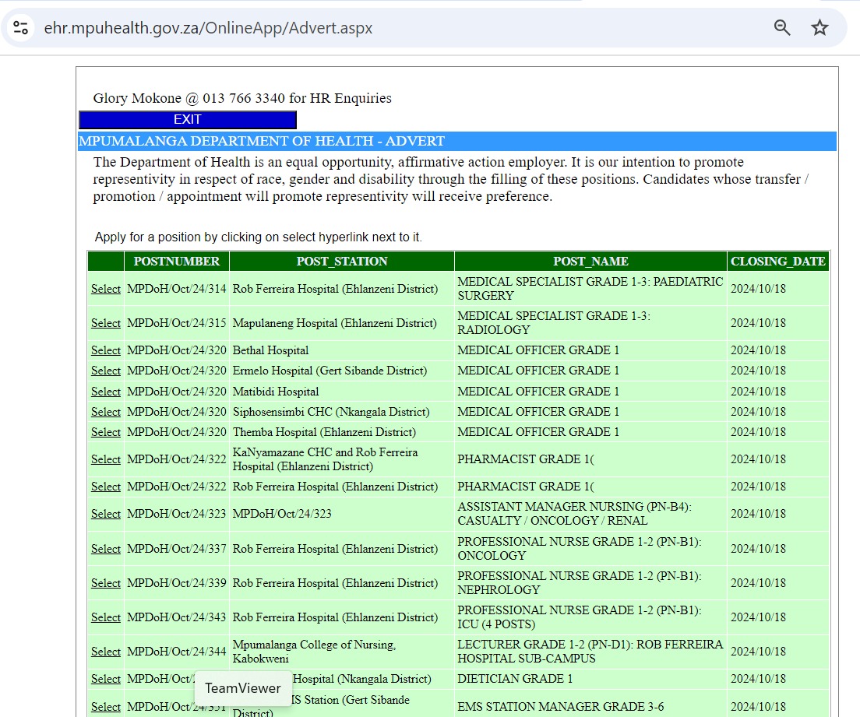This screenshot has width=860, height=717.
Task: Select Medical Officer post at Themba Hospital
Action: (106, 432)
